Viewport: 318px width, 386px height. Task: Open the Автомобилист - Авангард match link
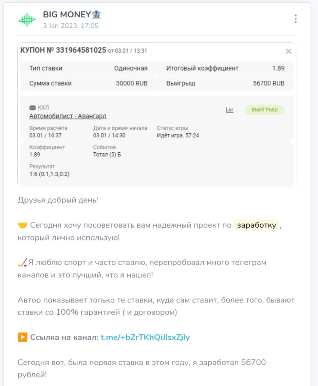click(68, 116)
